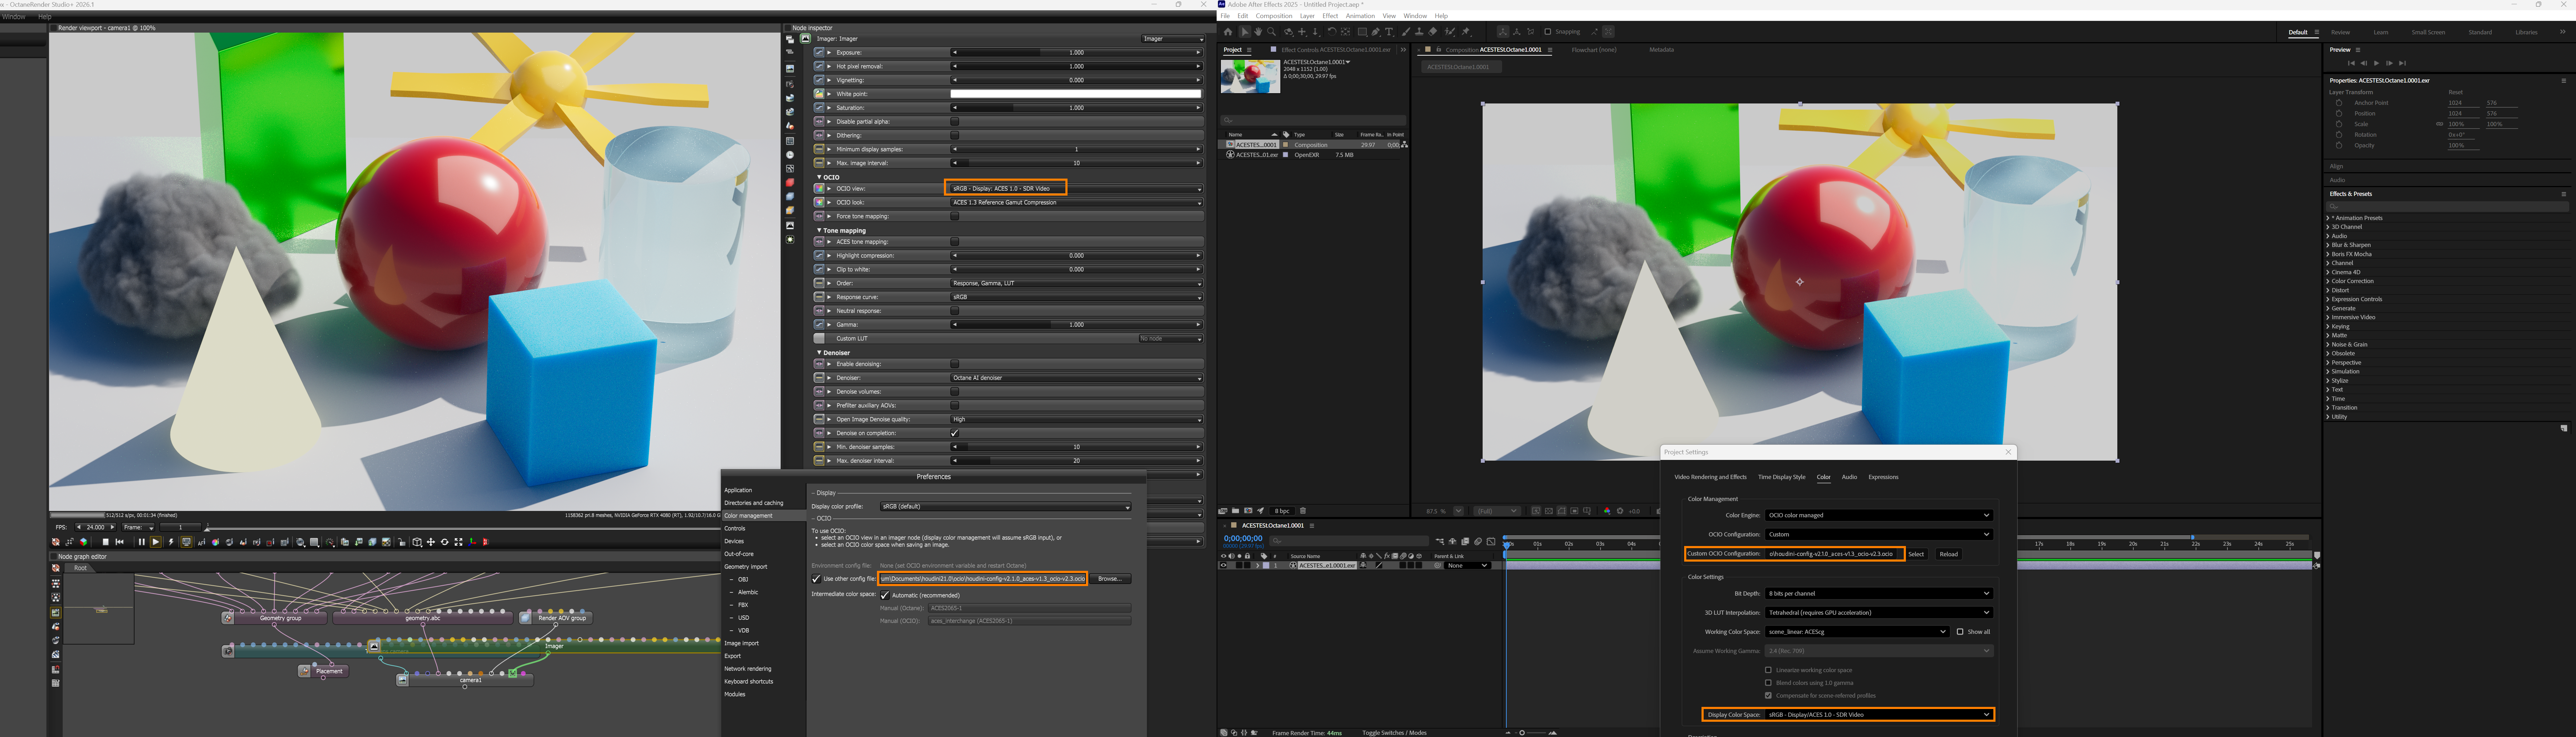Click the Geometry group node icon

228,618
